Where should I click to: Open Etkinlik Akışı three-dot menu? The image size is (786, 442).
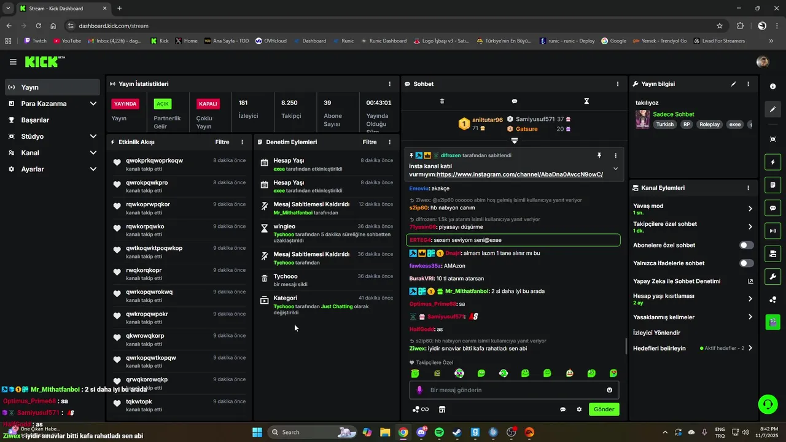242,142
